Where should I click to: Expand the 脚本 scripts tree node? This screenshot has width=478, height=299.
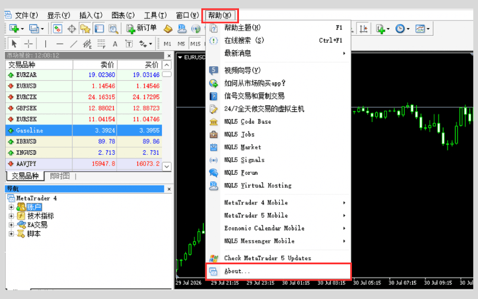[x=11, y=234]
